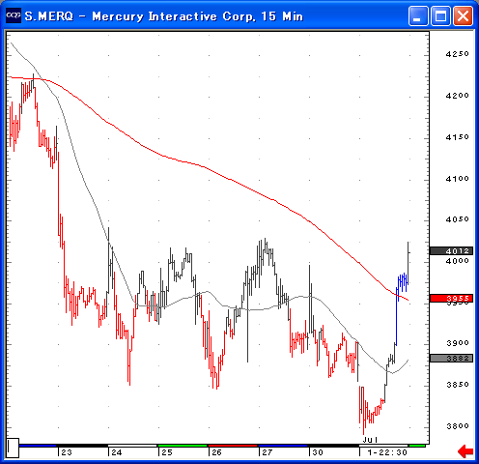Screen dimensions: 479x464
Task: Click the 4012 current price label
Action: coord(451,250)
